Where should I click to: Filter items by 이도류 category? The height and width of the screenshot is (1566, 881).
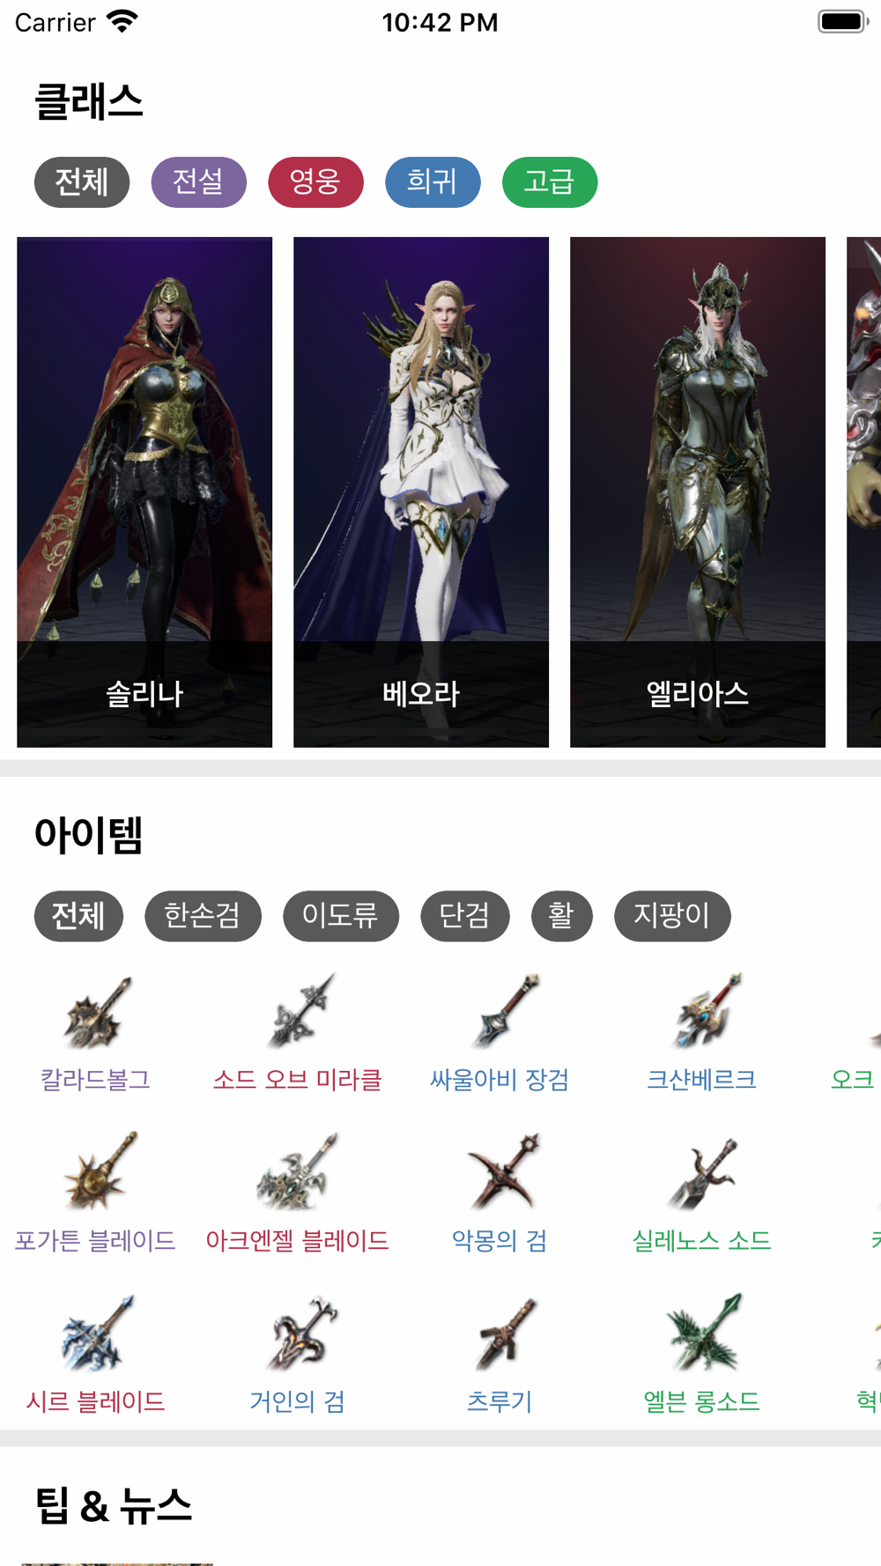(x=341, y=916)
